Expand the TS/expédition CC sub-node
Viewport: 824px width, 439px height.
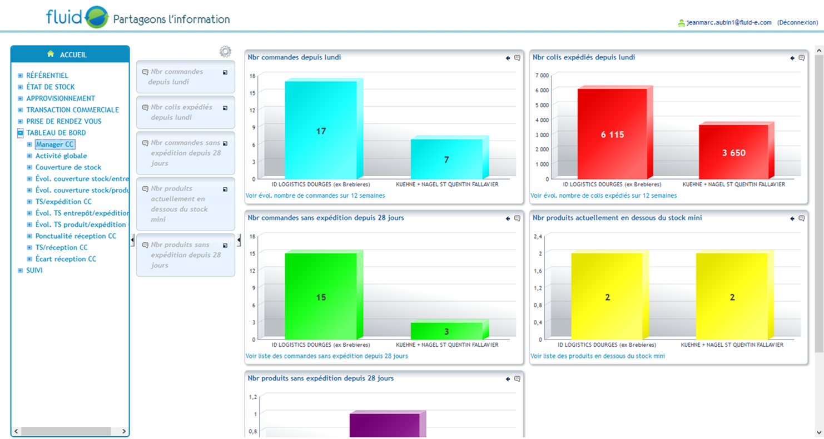coord(30,202)
